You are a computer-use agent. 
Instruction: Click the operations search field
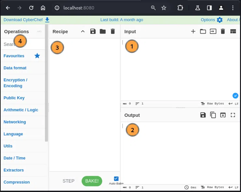[23, 44]
